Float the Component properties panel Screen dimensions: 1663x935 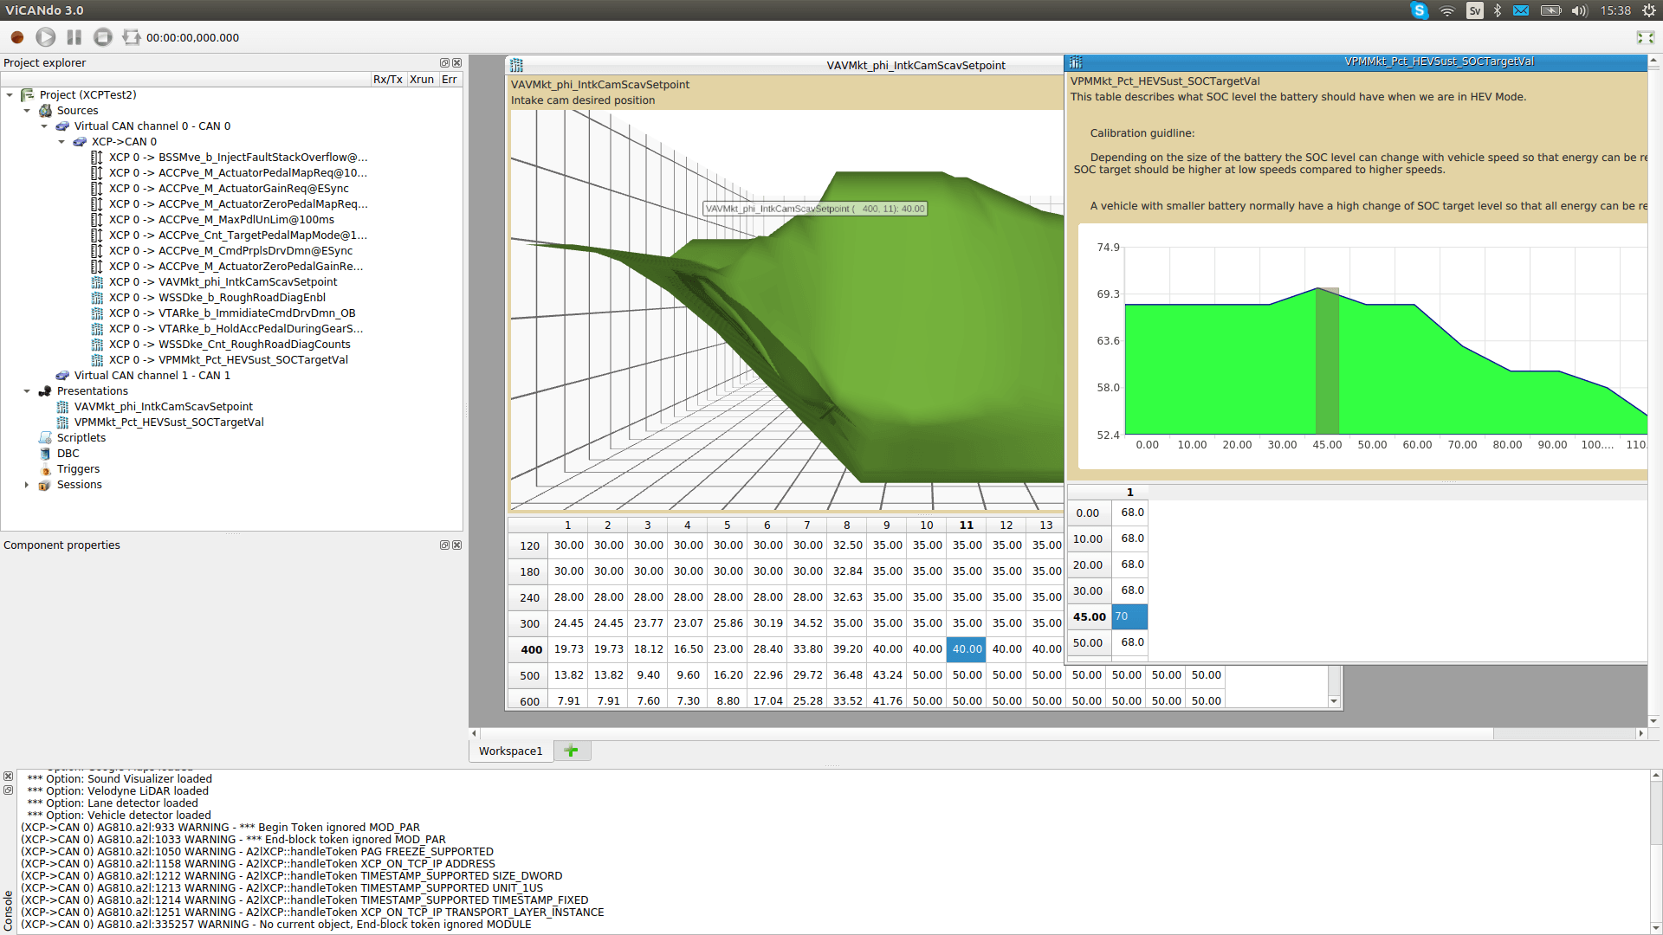(444, 545)
